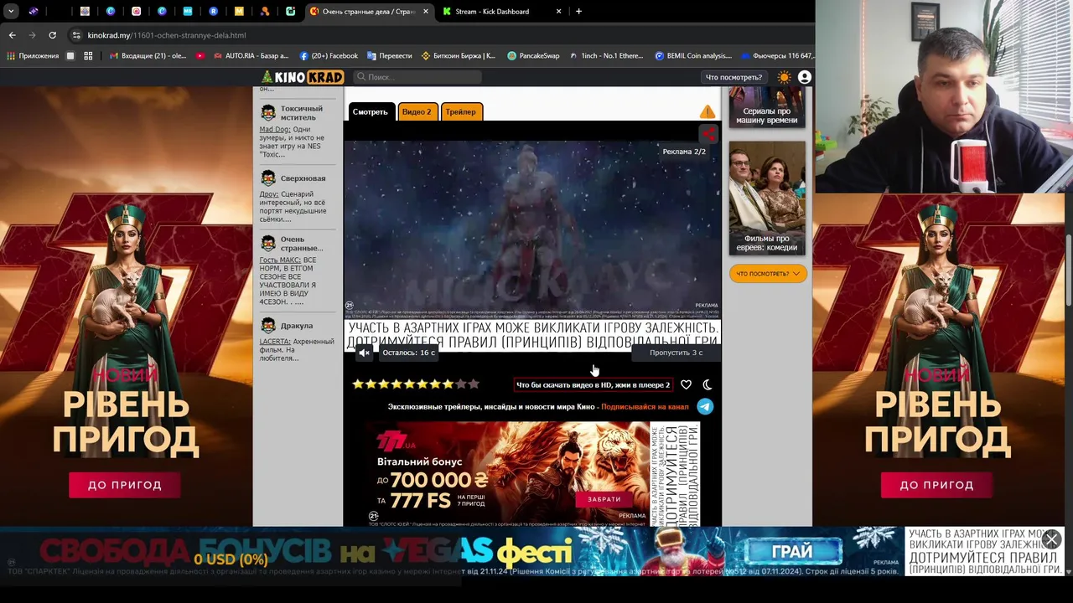Unmute the ad with speaker icon
Screen dimensions: 1073x603
364,353
